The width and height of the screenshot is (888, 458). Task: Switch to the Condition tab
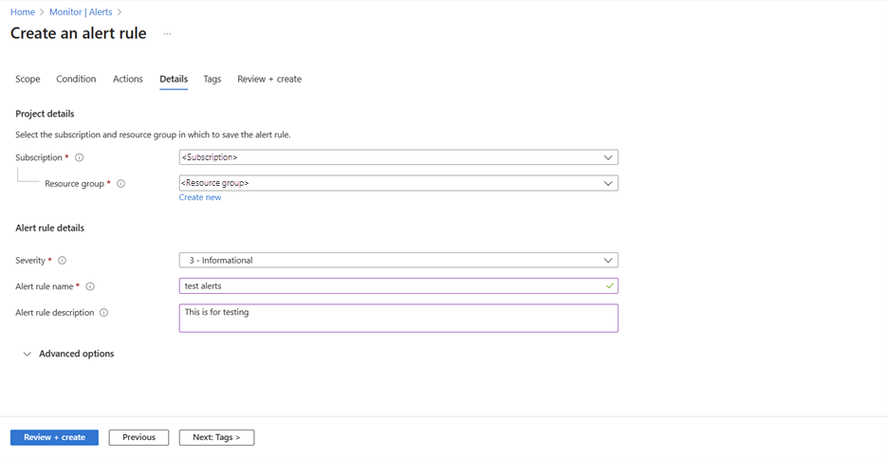point(76,79)
